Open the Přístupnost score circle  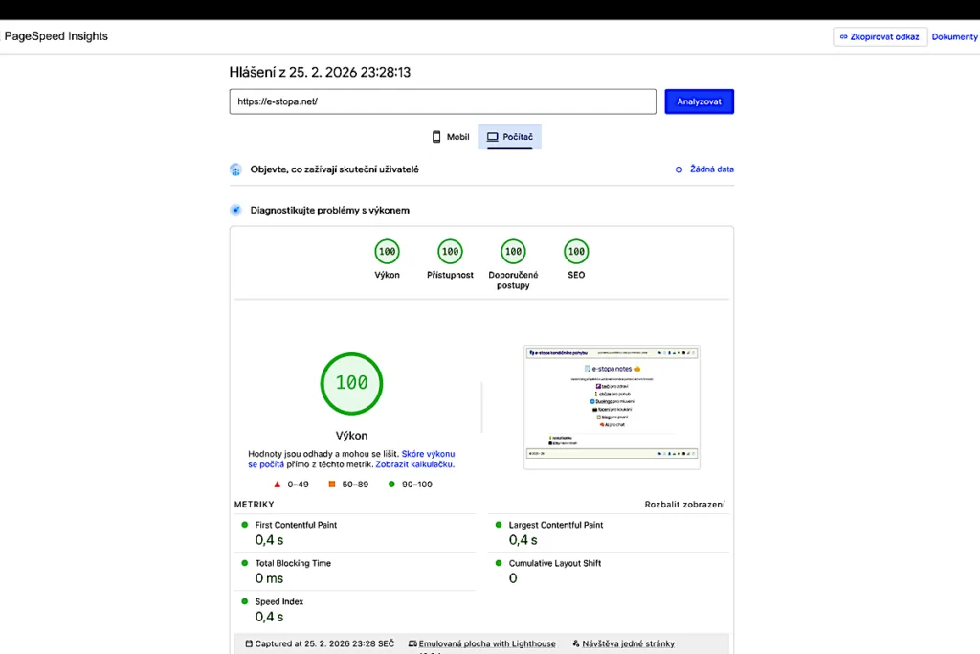449,251
